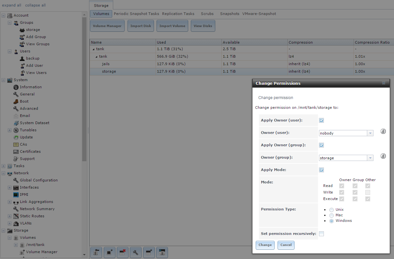
Task: Collapse the Users tree node
Action: coord(10,51)
